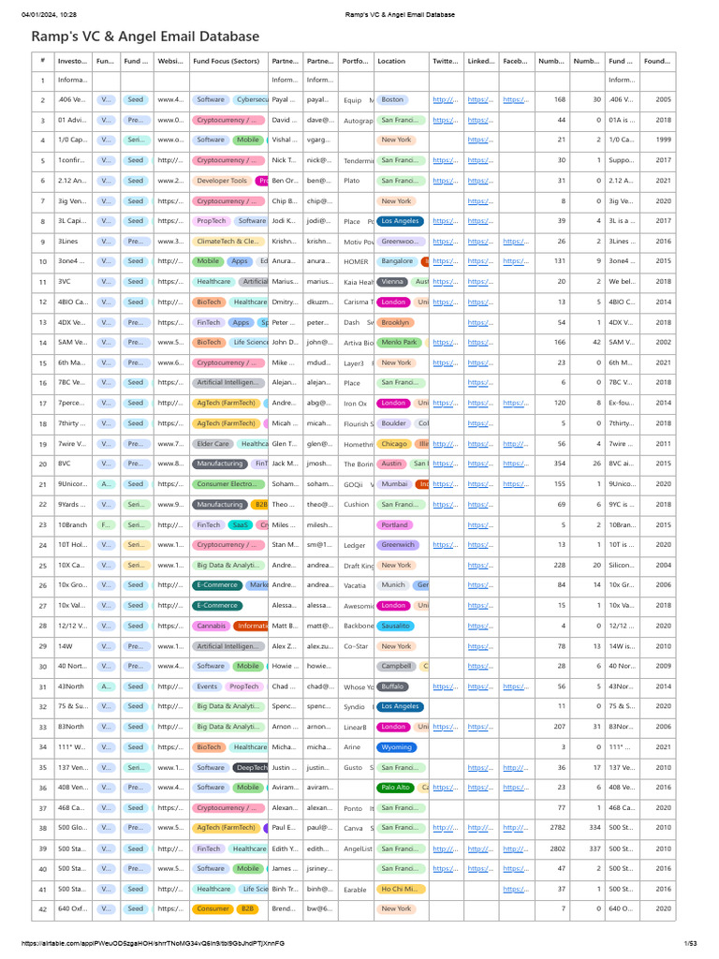Select the Buffalo location tag
The height and width of the screenshot is (959, 719).
point(392,686)
